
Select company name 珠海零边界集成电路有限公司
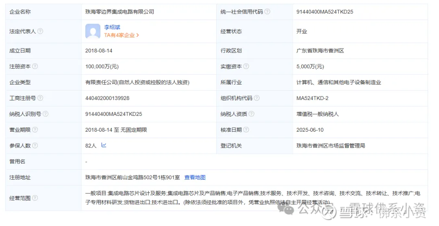[120, 11]
